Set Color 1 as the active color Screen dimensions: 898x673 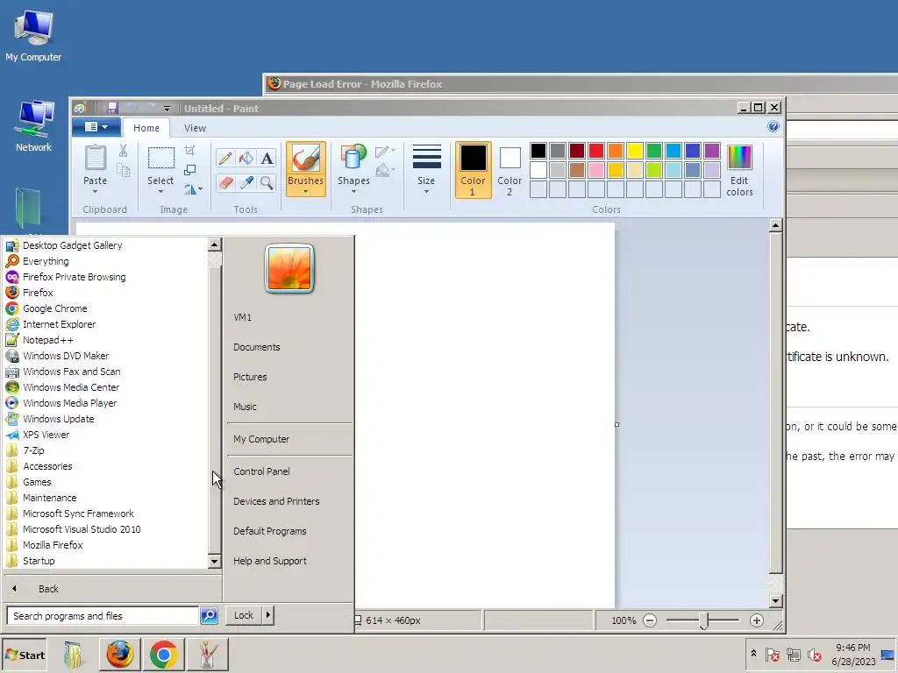(x=473, y=170)
